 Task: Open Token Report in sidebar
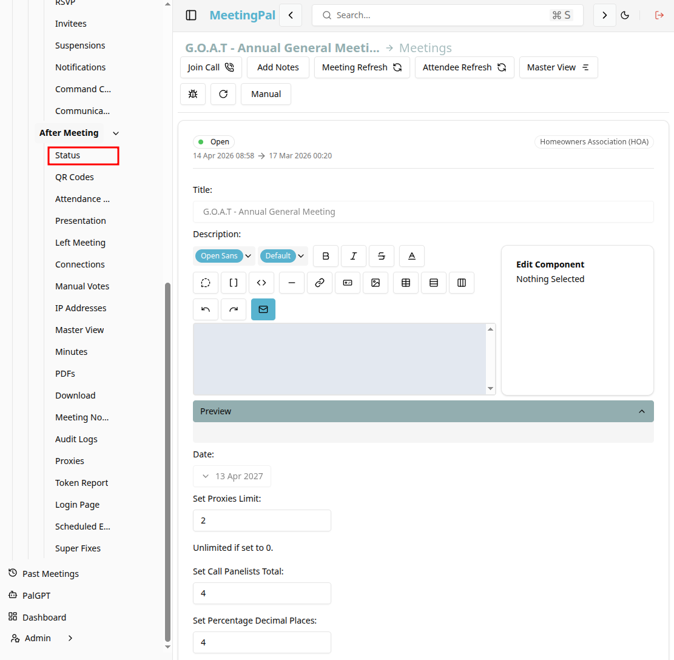point(82,483)
